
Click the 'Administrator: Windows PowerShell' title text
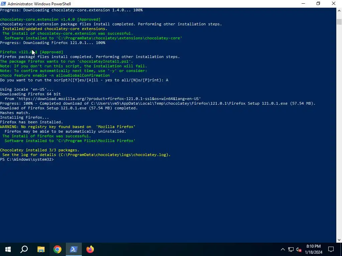pyautogui.click(x=39, y=4)
